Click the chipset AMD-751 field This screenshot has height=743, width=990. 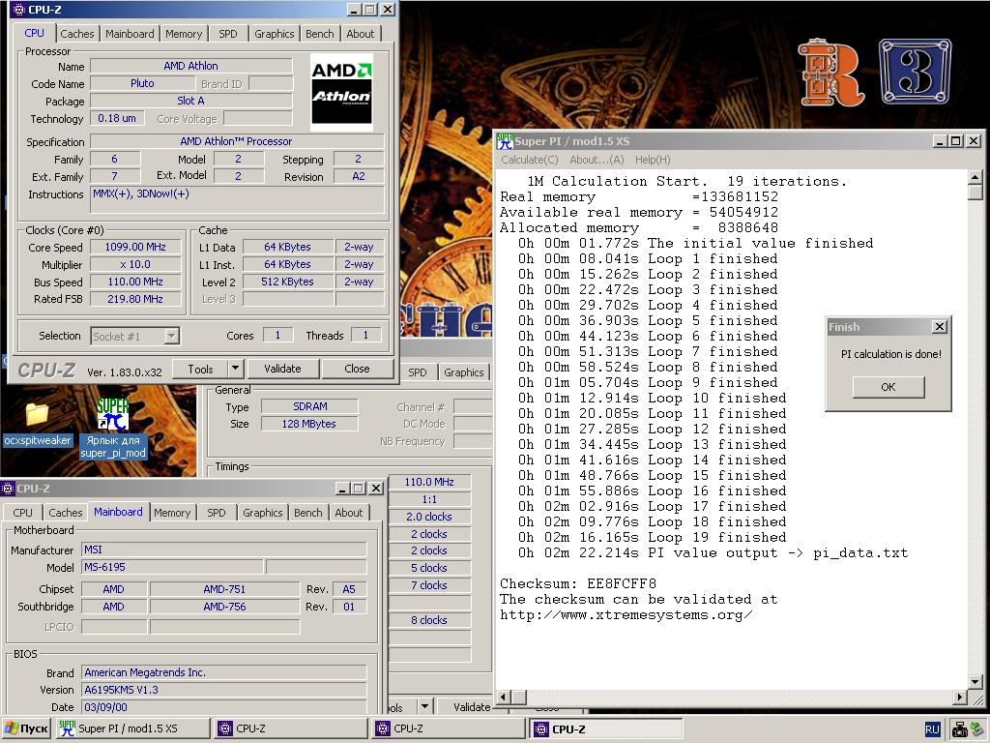[x=224, y=589]
